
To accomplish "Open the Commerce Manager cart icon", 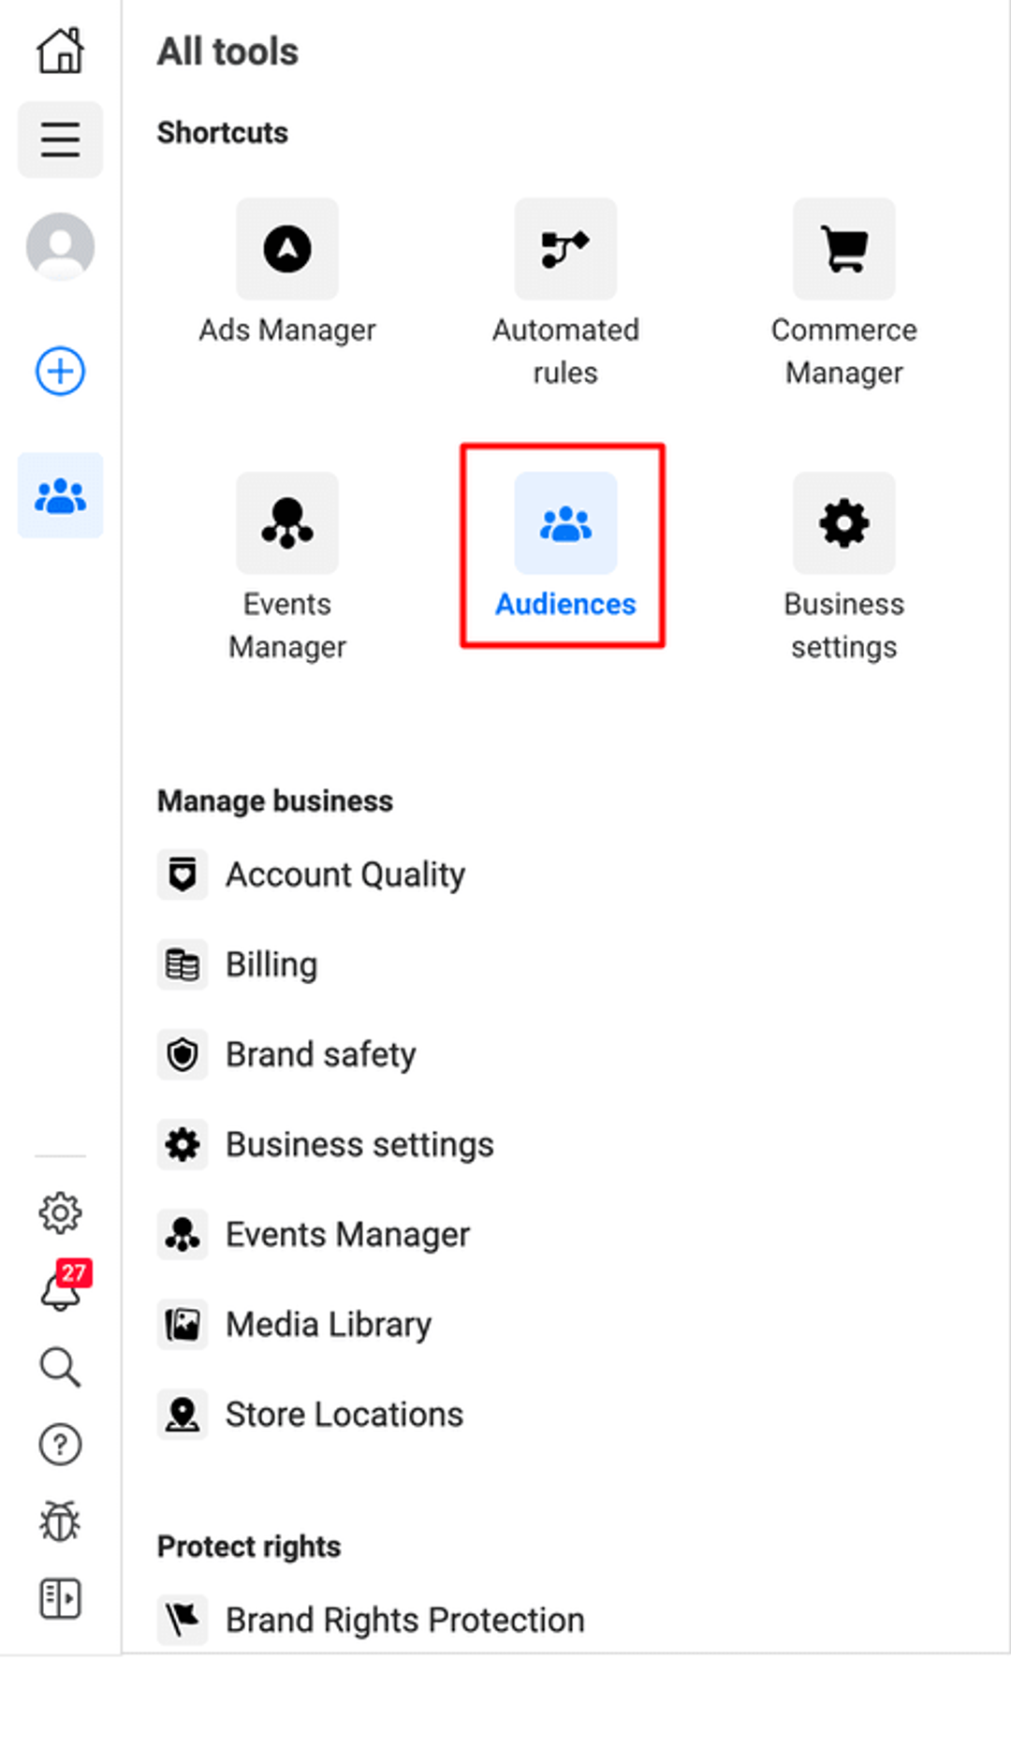I will coord(844,249).
